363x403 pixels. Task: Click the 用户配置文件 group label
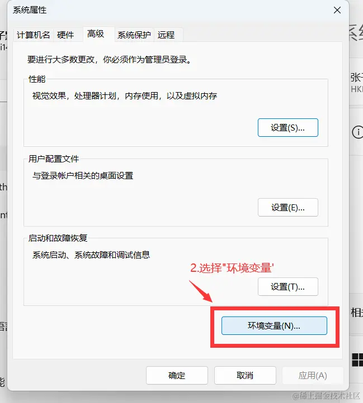click(54, 159)
